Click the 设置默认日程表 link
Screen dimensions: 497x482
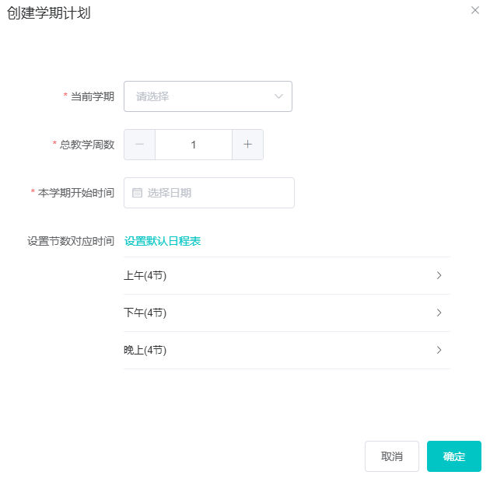coord(163,241)
